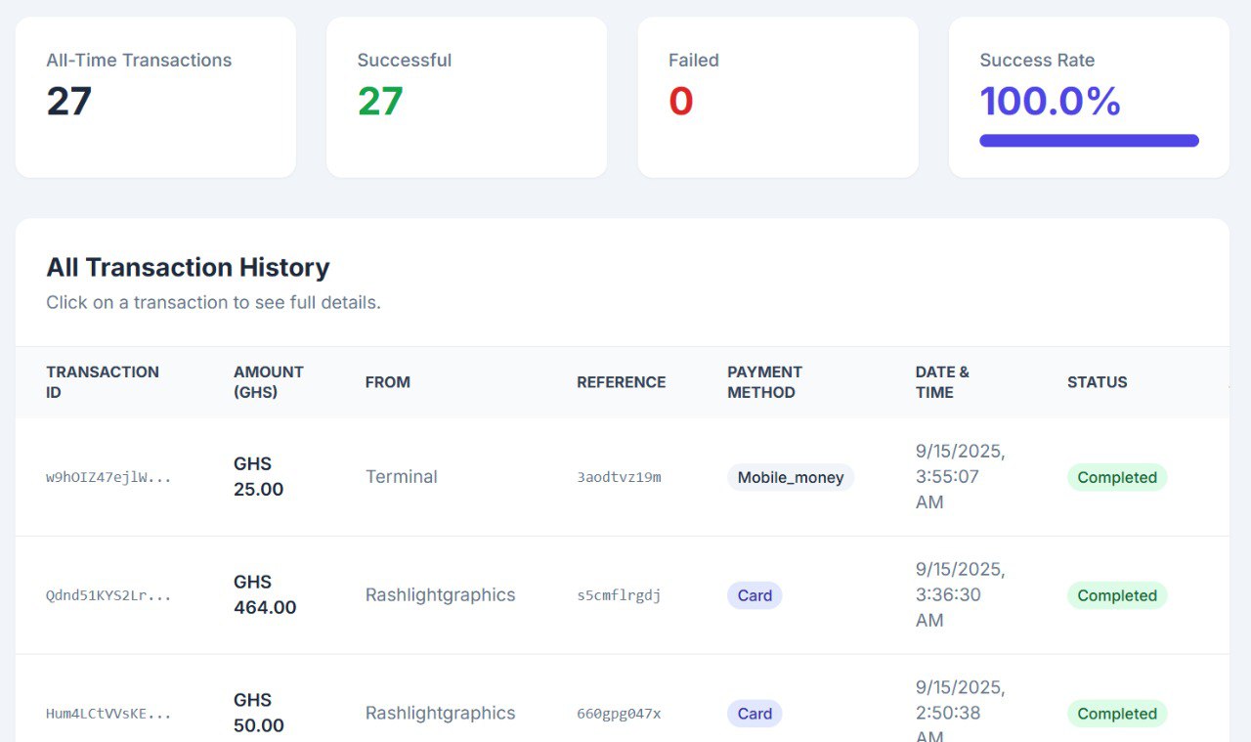Viewport: 1251px width, 742px height.
Task: Open transaction Qdnd51KYS2Lr details
Action: [108, 595]
